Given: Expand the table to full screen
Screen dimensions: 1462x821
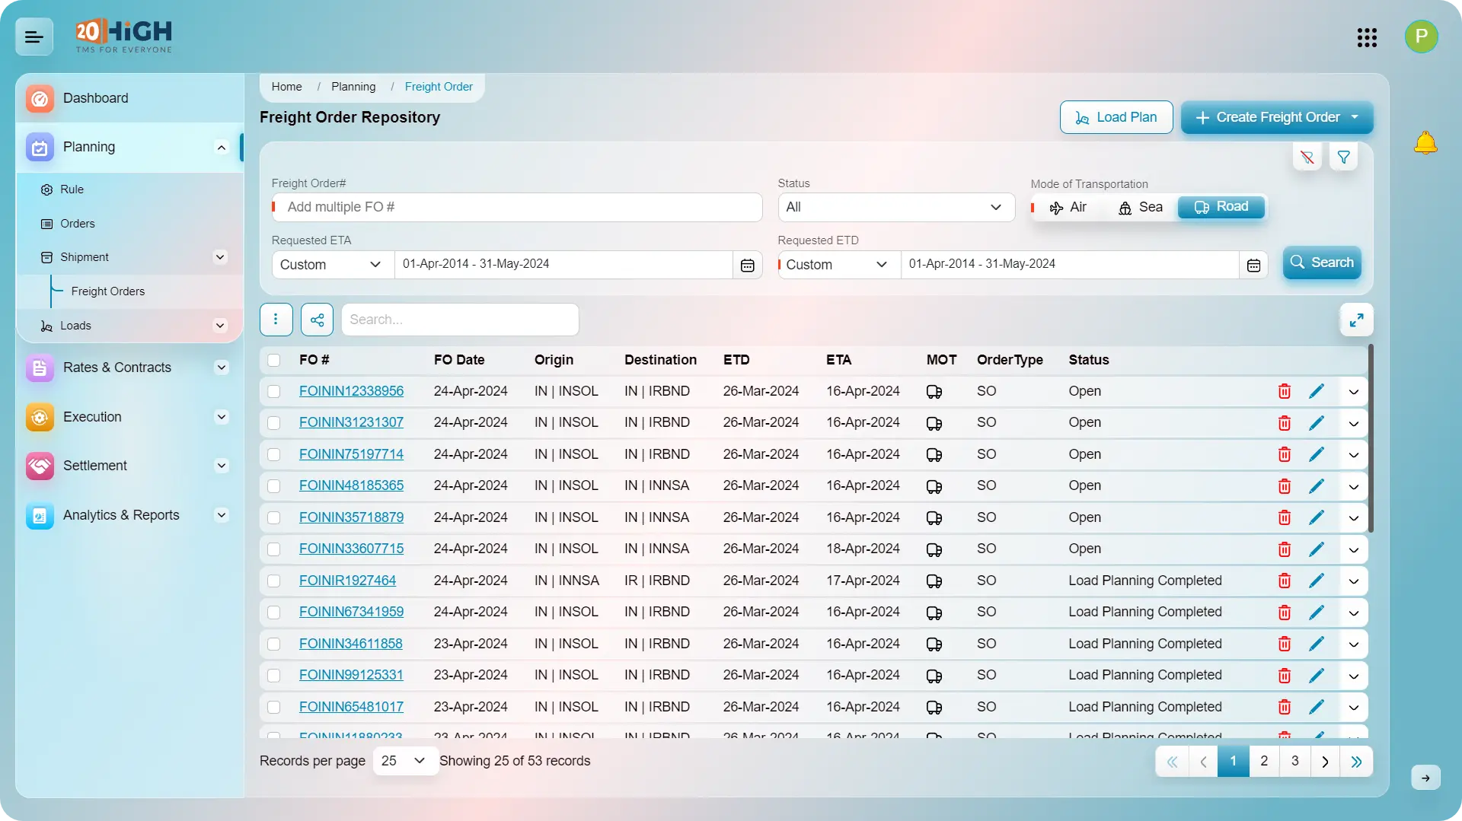Looking at the screenshot, I should point(1356,320).
